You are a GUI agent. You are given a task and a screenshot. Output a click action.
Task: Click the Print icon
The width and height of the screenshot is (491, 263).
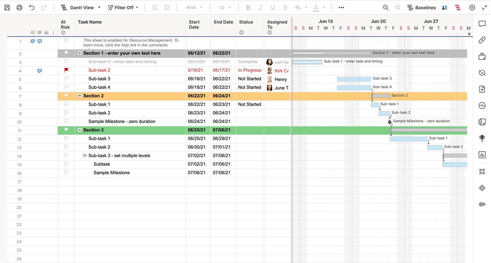[x=19, y=8]
